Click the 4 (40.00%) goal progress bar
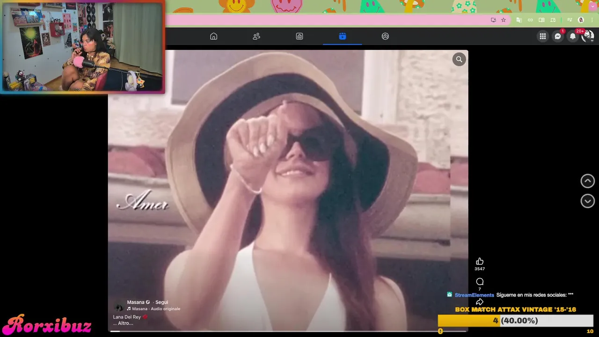The width and height of the screenshot is (599, 337). click(x=515, y=321)
